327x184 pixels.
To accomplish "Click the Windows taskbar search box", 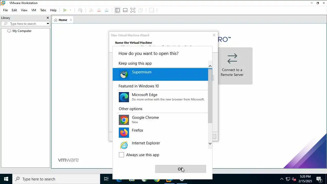I will click(x=56, y=179).
